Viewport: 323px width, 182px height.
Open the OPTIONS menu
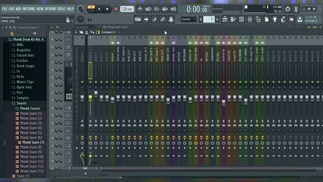click(x=50, y=9)
